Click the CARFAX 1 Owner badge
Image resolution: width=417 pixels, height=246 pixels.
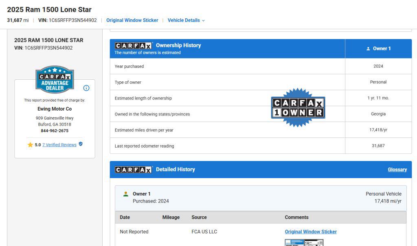pos(298,108)
